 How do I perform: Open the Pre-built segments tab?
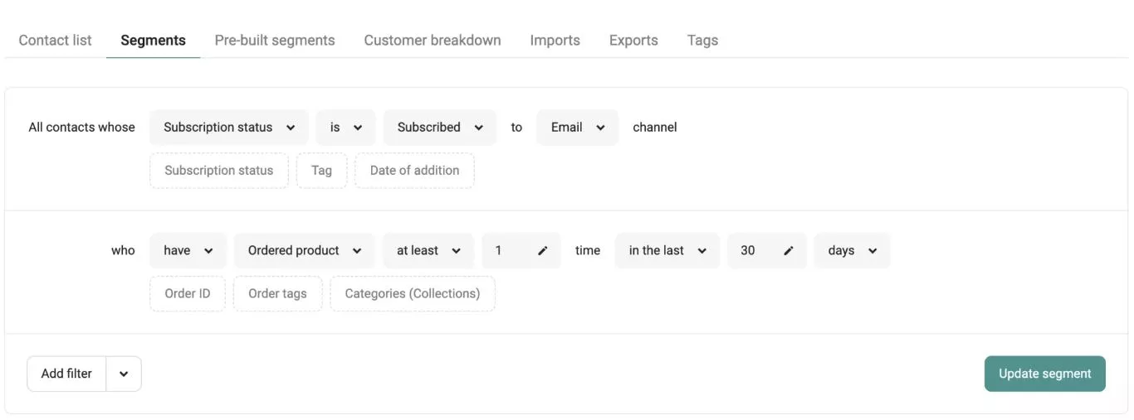tap(275, 40)
